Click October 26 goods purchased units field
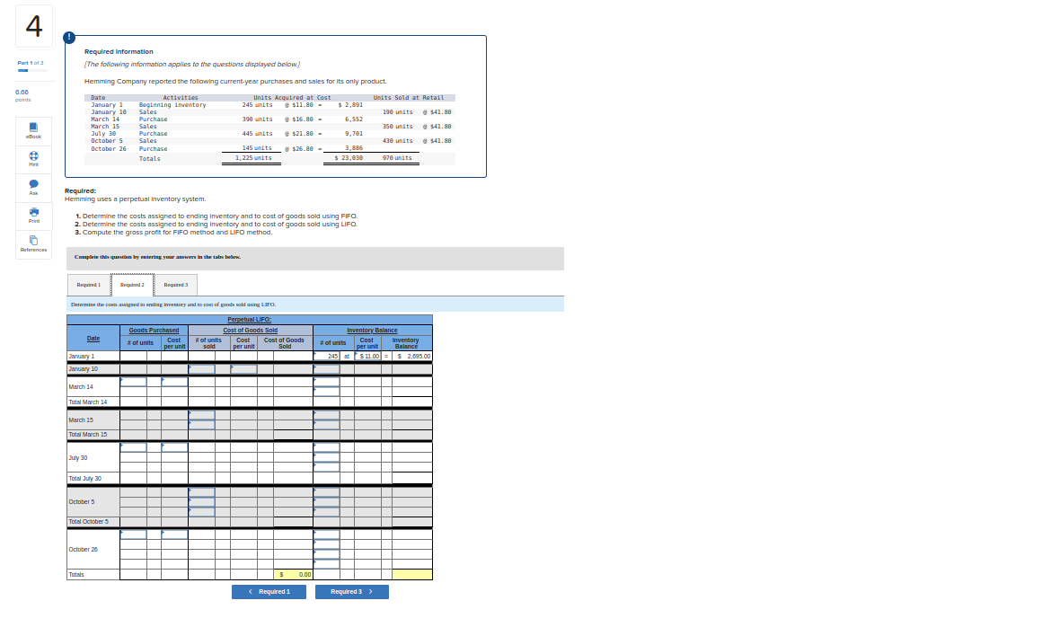 [x=134, y=534]
